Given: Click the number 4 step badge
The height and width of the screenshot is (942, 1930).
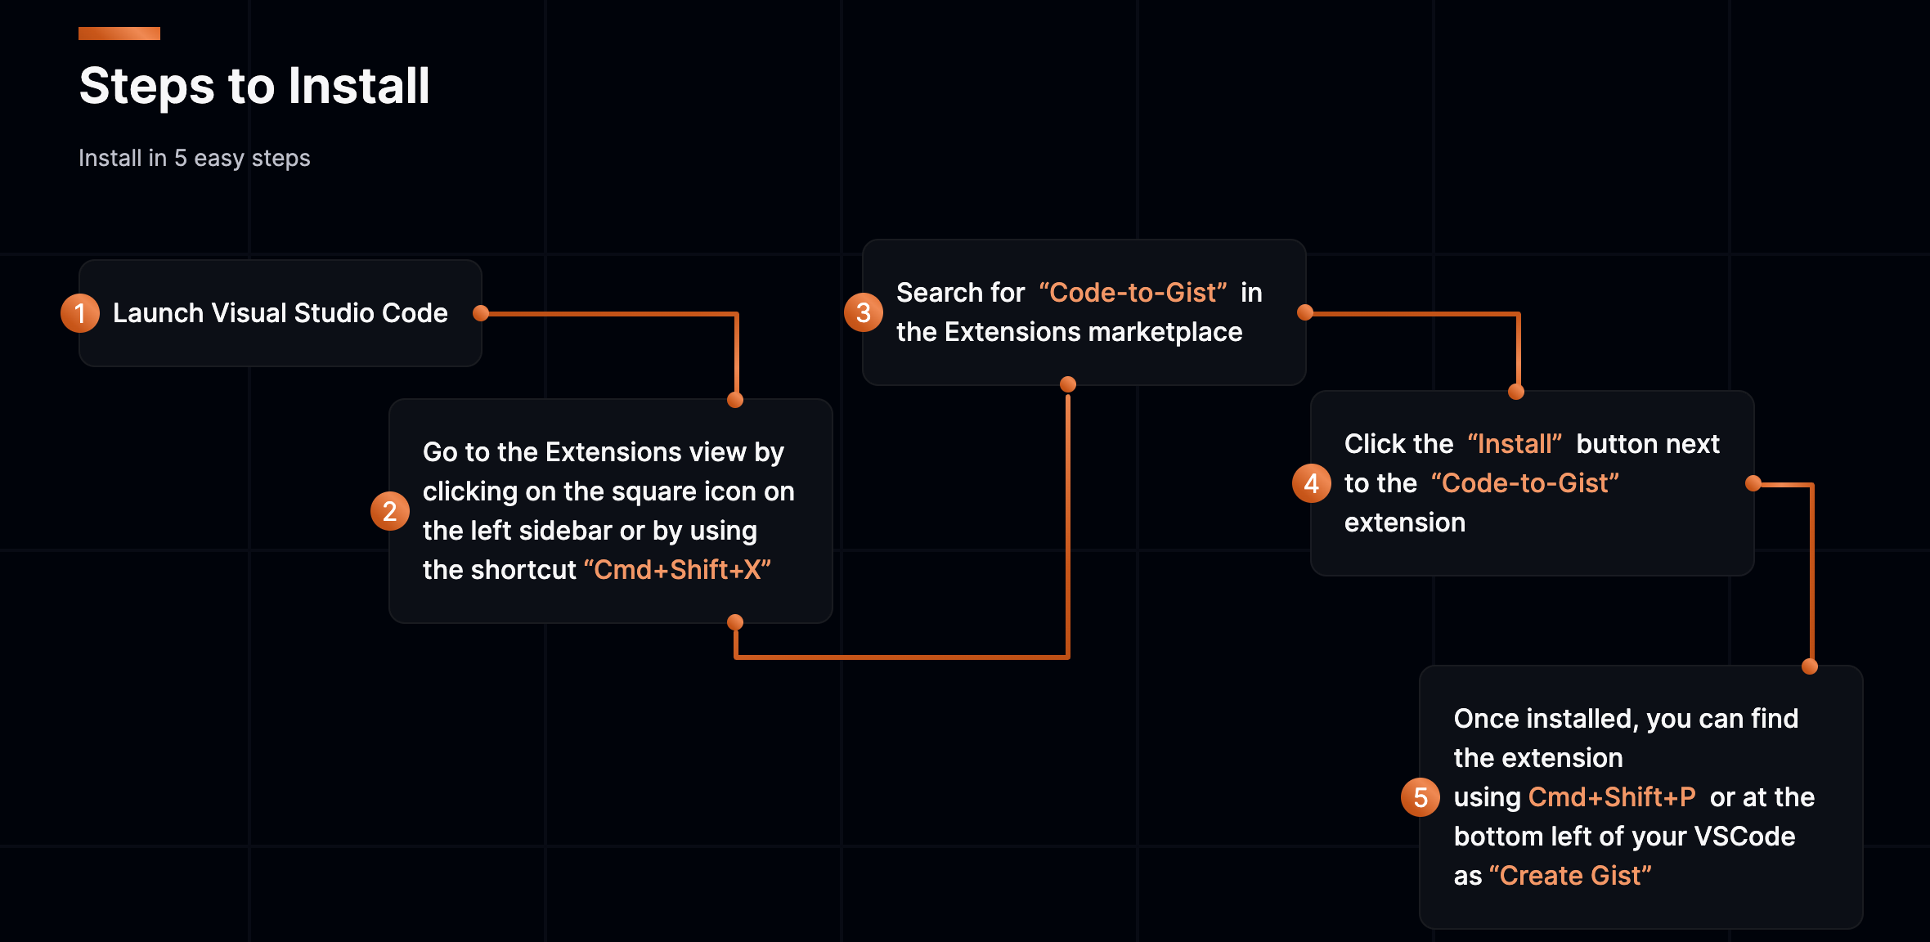Looking at the screenshot, I should point(1312,483).
